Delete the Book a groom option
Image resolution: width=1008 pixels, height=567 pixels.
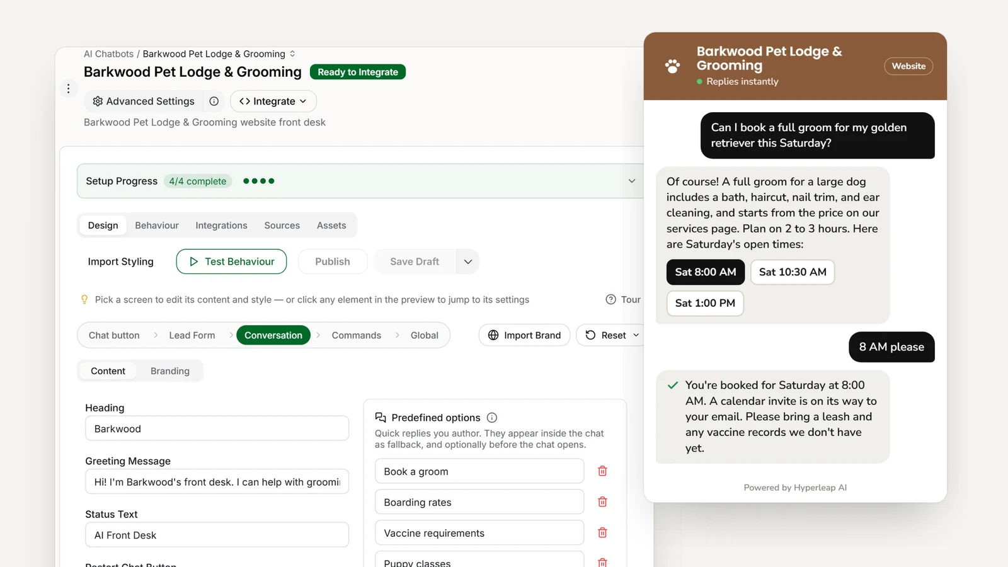(x=602, y=471)
